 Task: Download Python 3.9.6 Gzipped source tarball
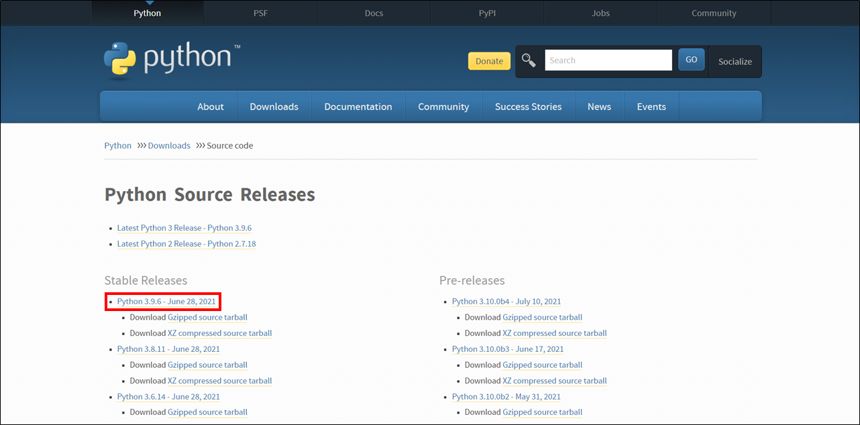(207, 318)
